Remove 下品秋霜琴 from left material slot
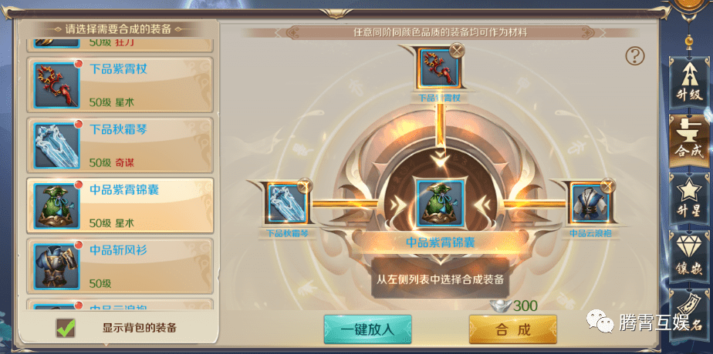Screen dimensions: 713x354 (304, 185)
